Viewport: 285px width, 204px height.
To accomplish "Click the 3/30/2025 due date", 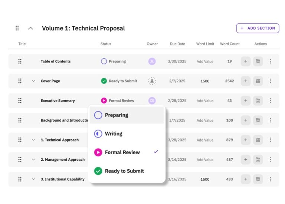I will pos(177,61).
